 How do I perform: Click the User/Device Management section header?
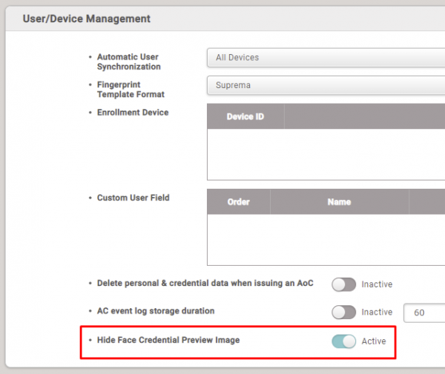click(87, 19)
